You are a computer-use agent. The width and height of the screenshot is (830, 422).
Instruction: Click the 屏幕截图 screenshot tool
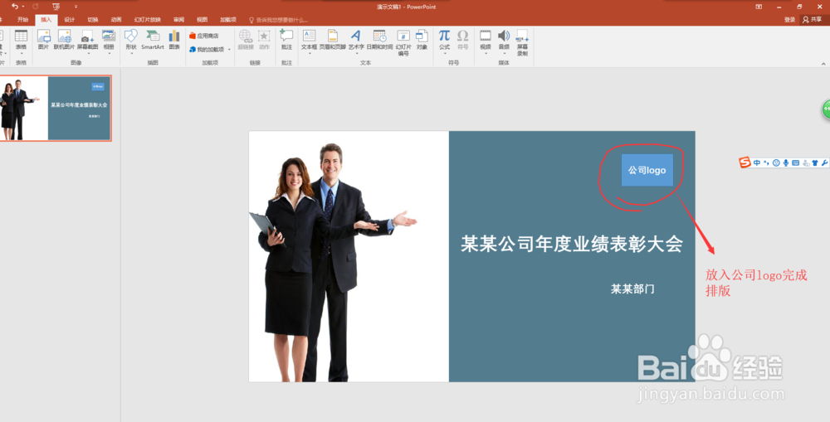point(87,41)
